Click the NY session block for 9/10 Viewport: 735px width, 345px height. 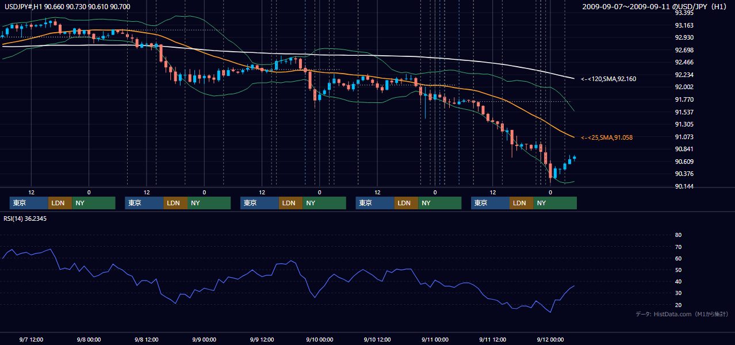pos(440,203)
